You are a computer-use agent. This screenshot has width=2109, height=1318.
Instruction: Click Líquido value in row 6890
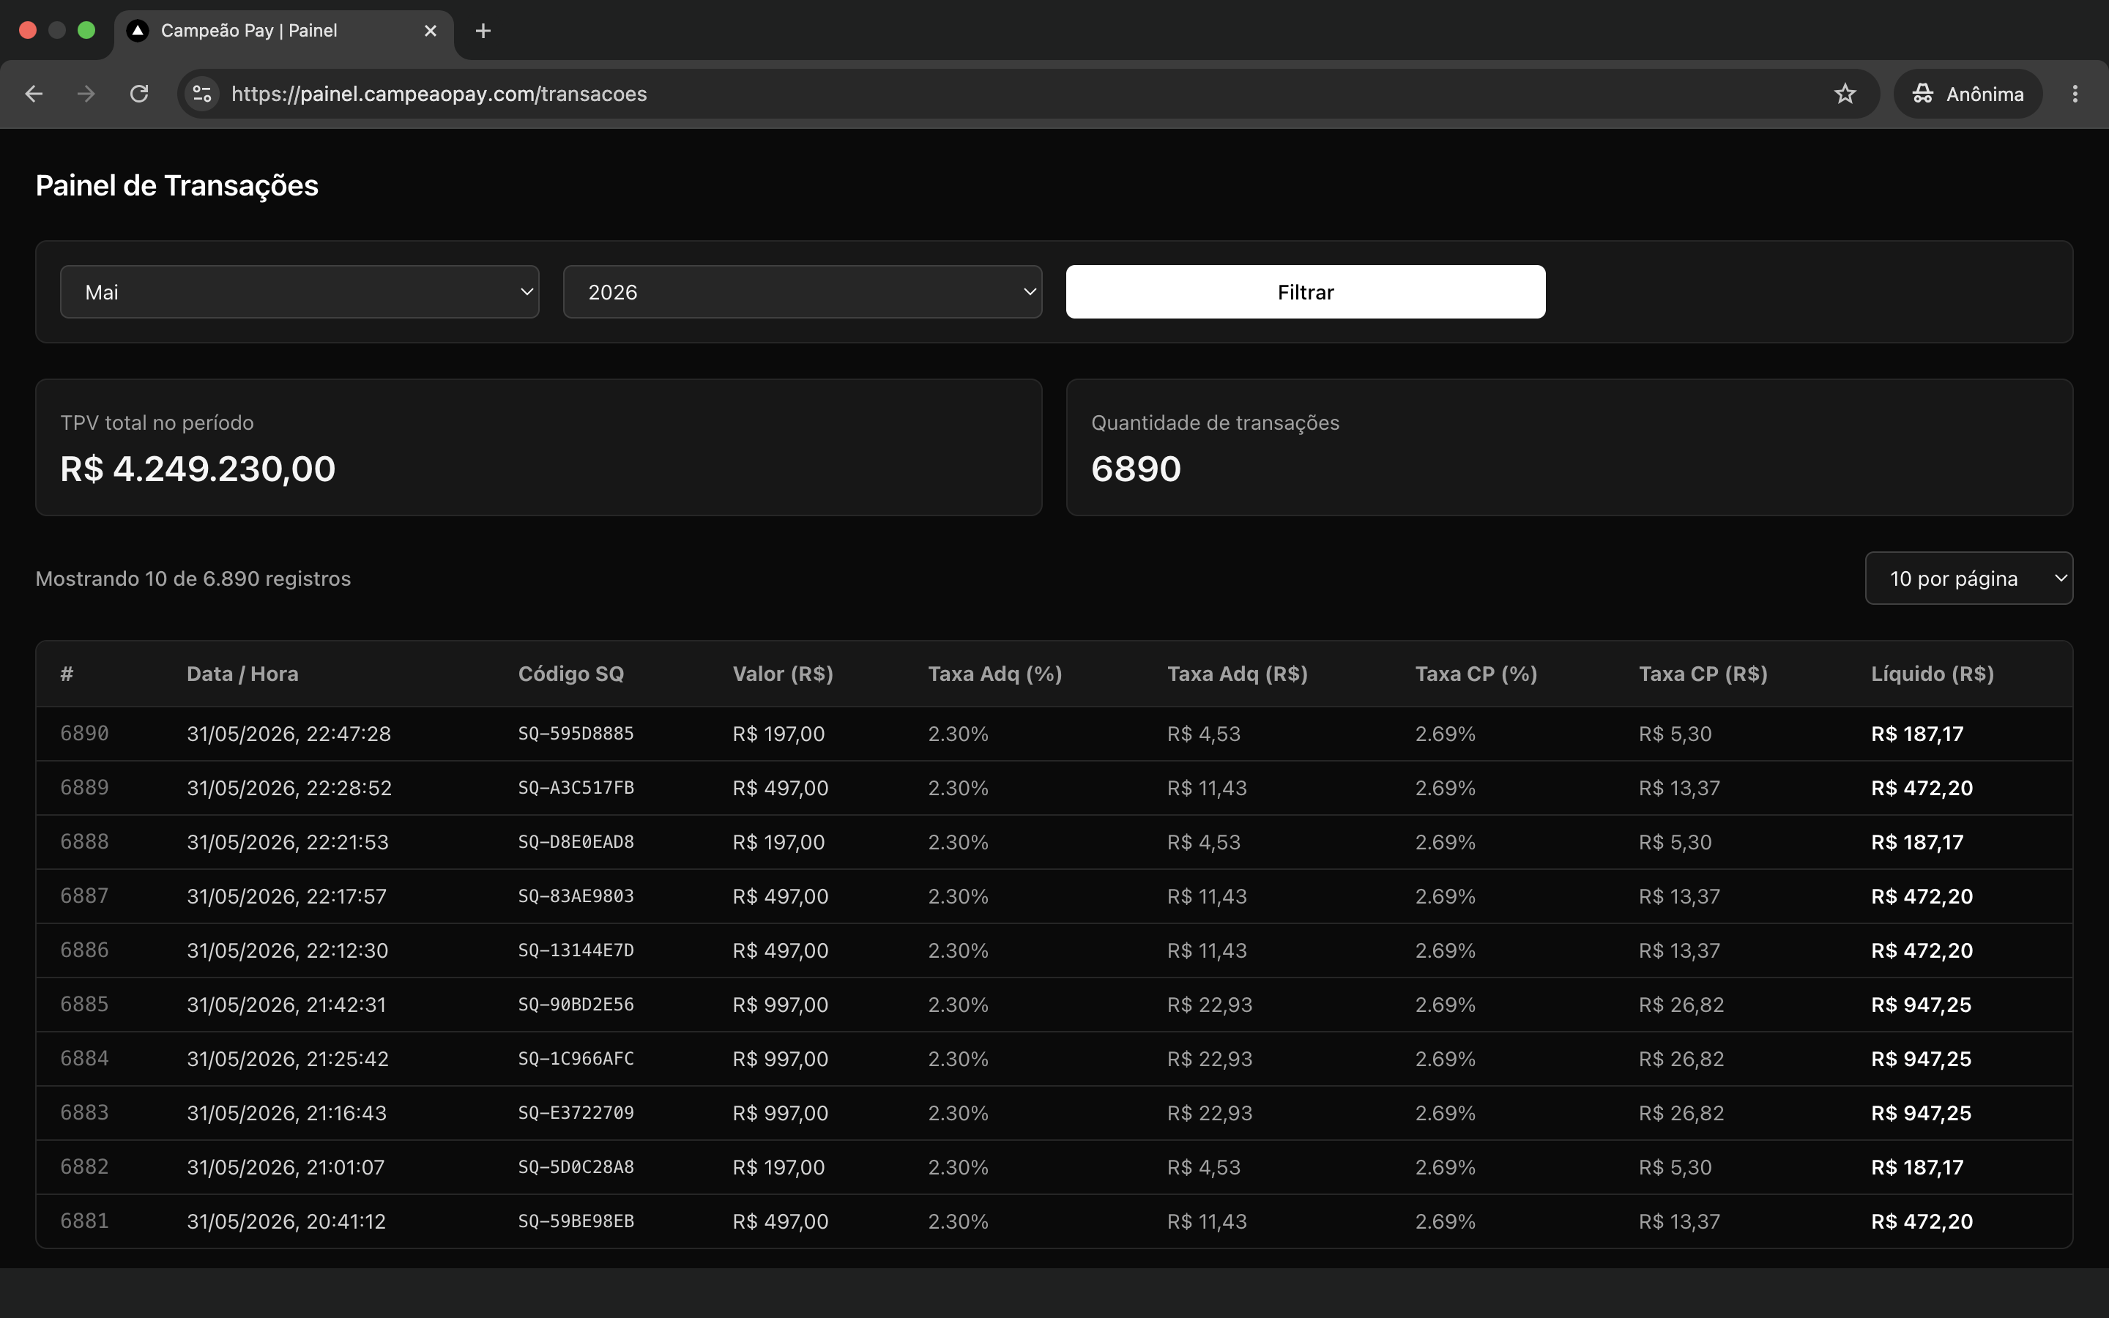pos(1917,734)
